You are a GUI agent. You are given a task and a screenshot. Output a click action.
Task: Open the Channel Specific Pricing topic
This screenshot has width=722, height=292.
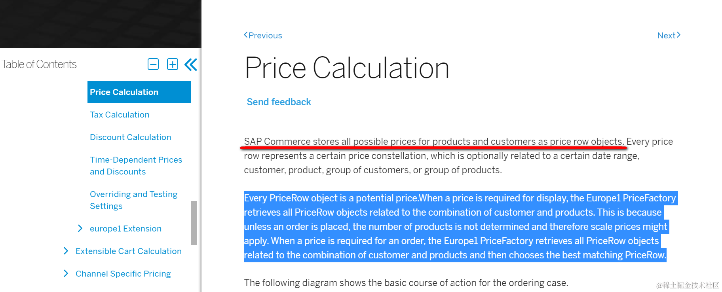pos(123,274)
